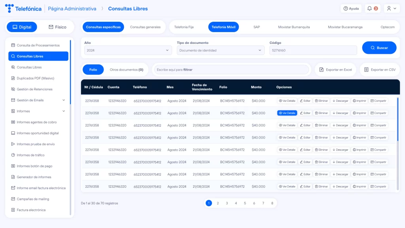This screenshot has height=228, width=405.
Task: Open Factura electrónica sidebar item
Action: coord(31,210)
